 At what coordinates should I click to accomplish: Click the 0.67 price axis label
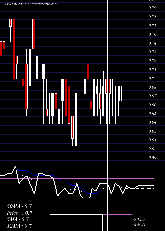coord(152,96)
